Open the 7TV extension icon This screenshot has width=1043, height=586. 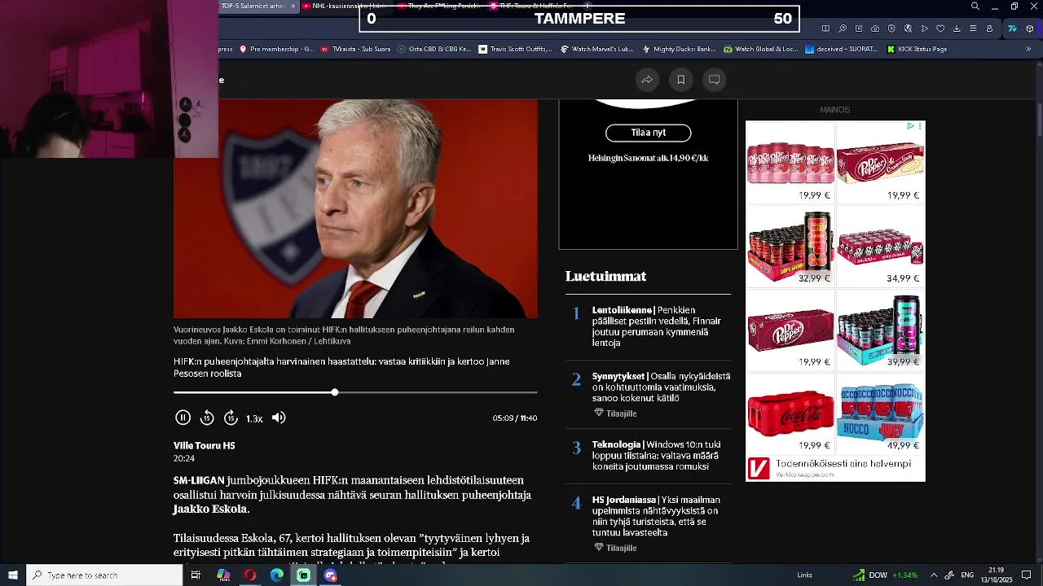[1012, 28]
